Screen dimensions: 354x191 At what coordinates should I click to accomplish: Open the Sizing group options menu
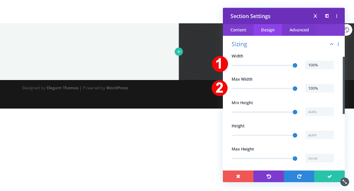(338, 44)
